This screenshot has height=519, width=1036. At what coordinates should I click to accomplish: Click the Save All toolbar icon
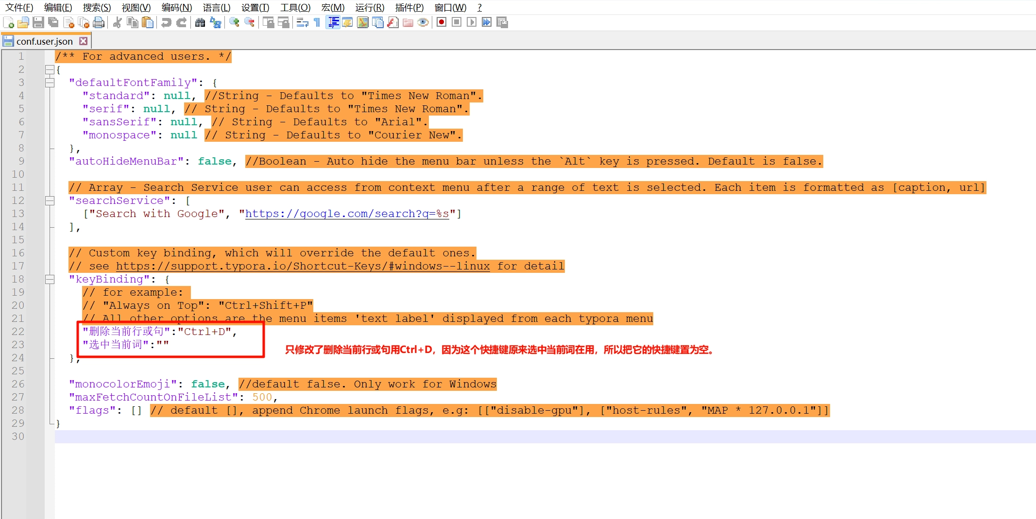[x=53, y=22]
